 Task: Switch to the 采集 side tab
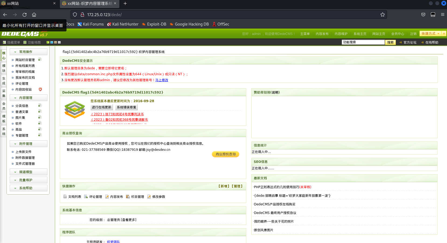[x=4, y=94]
